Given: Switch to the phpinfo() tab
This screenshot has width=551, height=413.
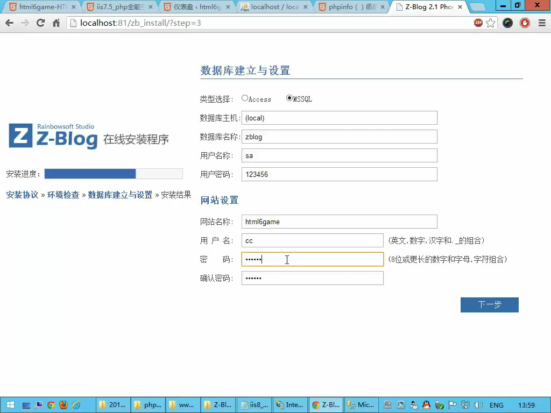Looking at the screenshot, I should (352, 6).
